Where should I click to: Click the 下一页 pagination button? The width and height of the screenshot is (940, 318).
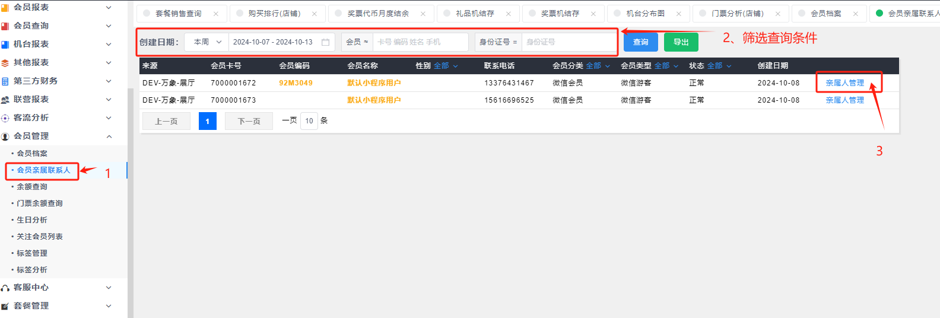pyautogui.click(x=249, y=121)
